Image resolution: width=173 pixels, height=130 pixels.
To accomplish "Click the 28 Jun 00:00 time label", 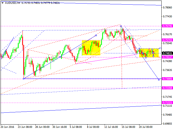I will (x=42, y=127).
